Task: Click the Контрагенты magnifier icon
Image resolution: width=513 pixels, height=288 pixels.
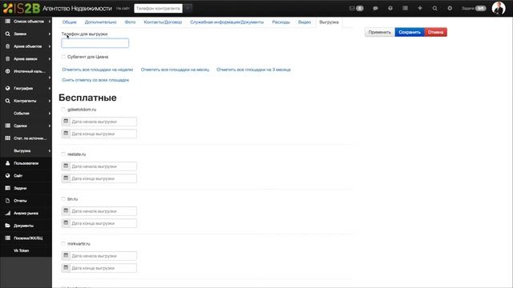Action: pyautogui.click(x=7, y=101)
